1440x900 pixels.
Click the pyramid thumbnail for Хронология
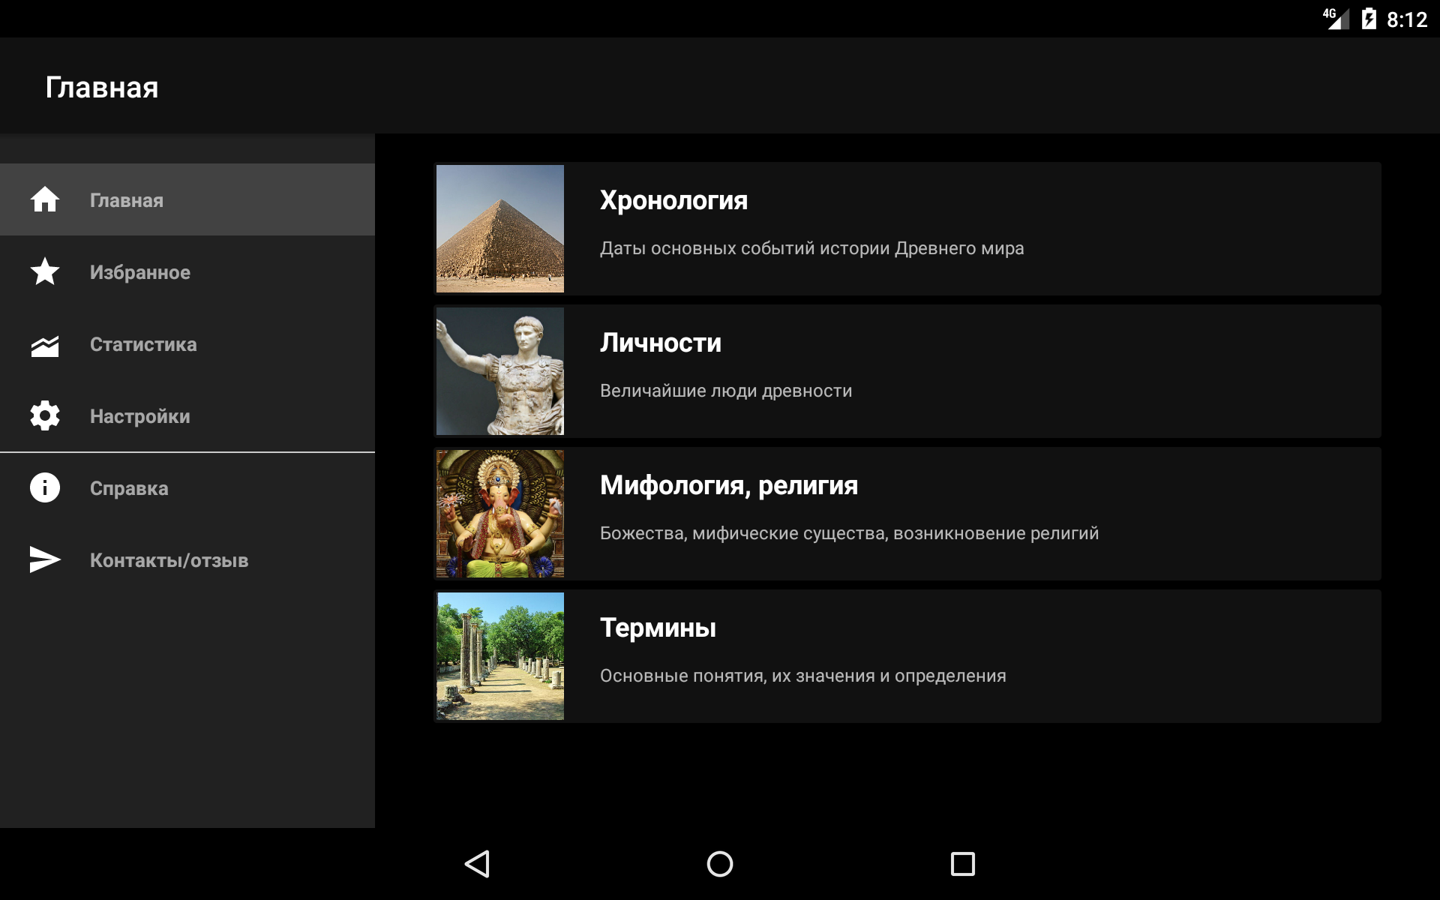pos(500,229)
